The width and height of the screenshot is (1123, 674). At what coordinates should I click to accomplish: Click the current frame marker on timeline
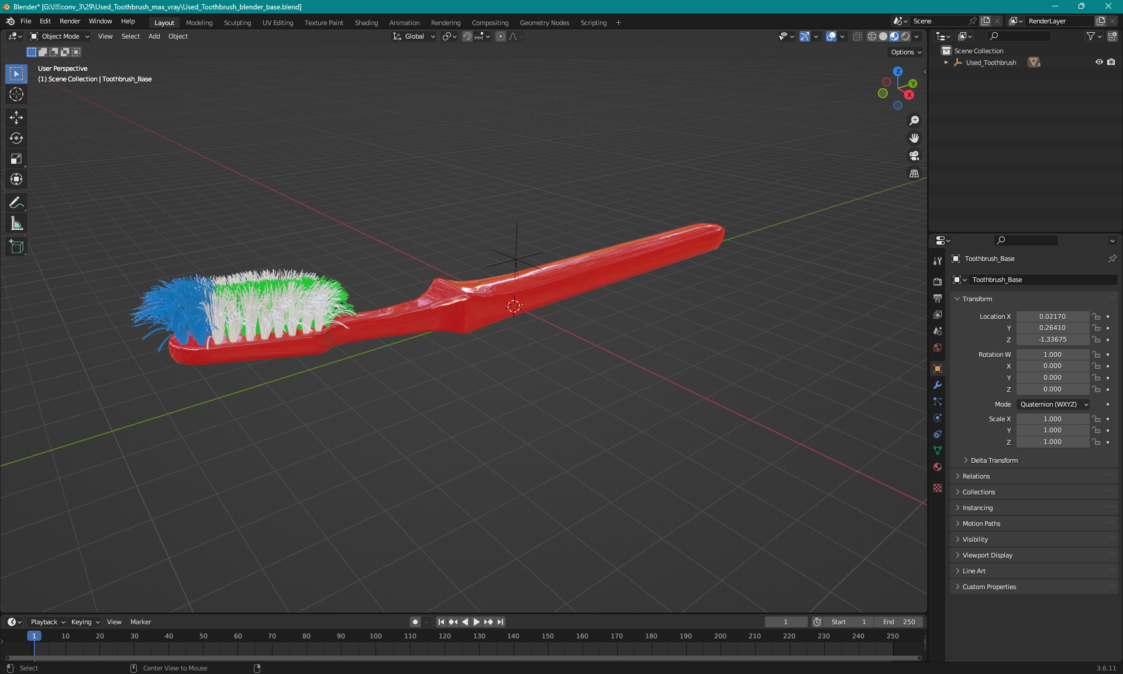34,636
